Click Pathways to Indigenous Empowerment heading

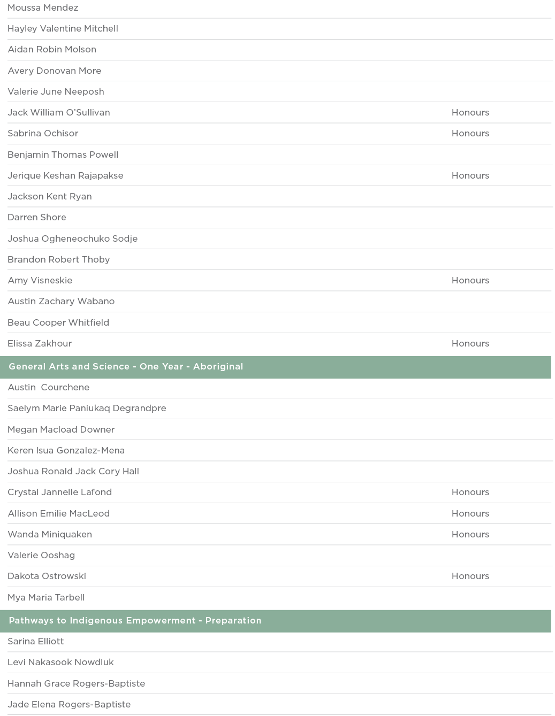[135, 621]
